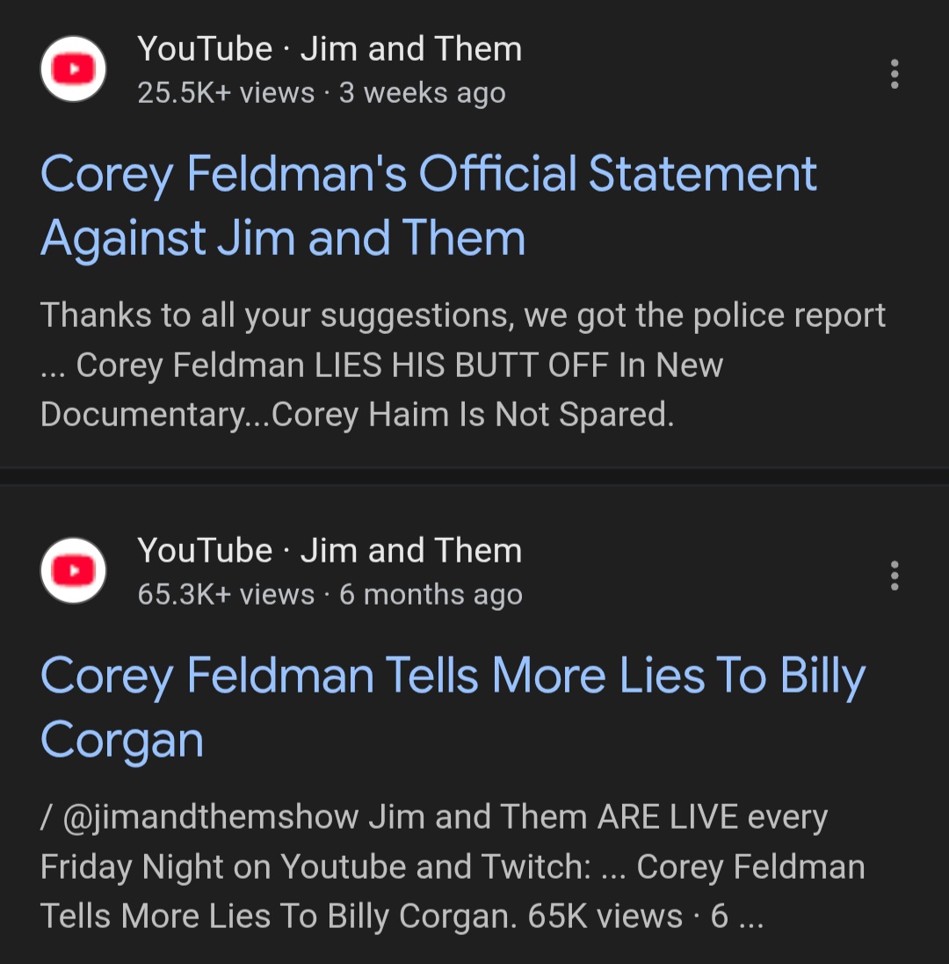Screen dimensions: 949x964
Task: Click the "25.5K+ views" text
Action: coord(226,93)
